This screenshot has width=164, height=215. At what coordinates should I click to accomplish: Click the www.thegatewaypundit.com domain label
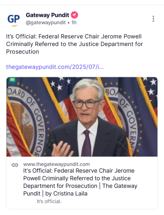[x=56, y=164]
